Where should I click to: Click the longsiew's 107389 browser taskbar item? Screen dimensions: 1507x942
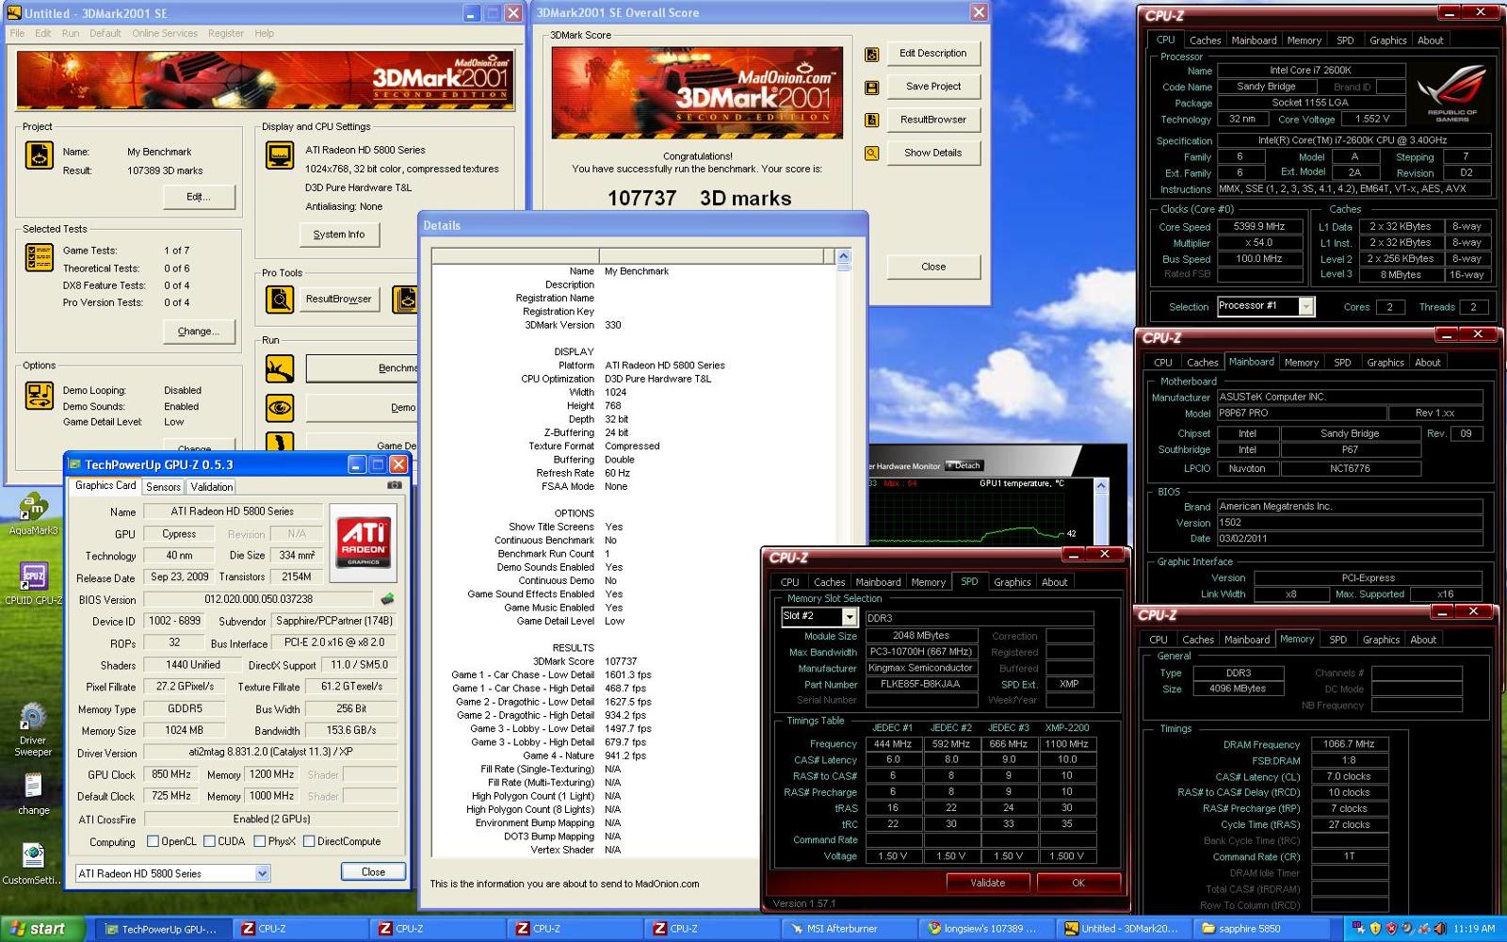986,929
